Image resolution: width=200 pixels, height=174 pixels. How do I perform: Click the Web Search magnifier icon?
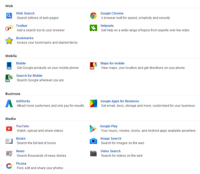(x=9, y=16)
